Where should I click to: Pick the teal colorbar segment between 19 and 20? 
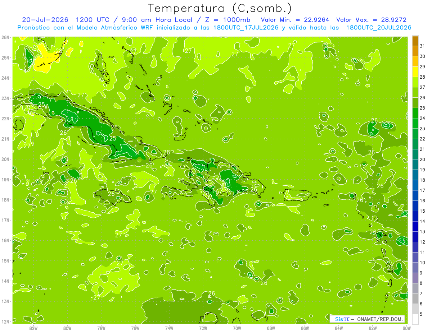(415, 165)
